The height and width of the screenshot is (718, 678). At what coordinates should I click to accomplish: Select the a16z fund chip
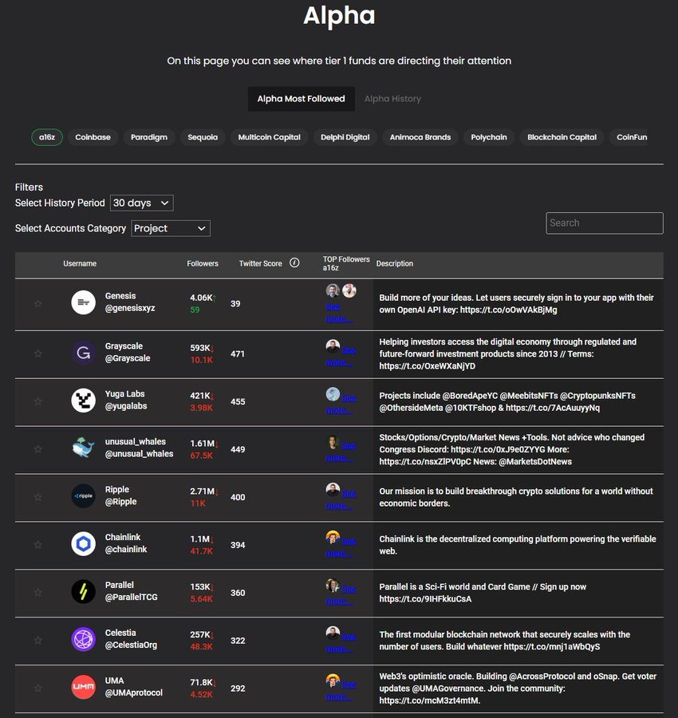click(x=47, y=137)
